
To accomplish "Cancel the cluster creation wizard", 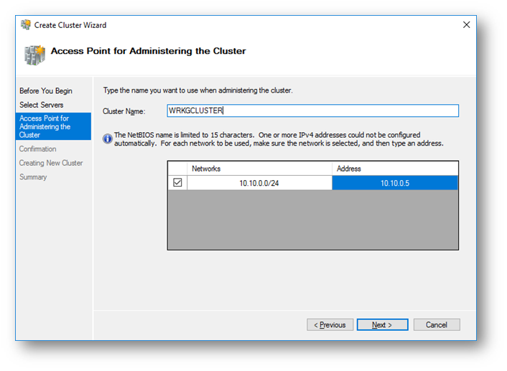I will (436, 325).
